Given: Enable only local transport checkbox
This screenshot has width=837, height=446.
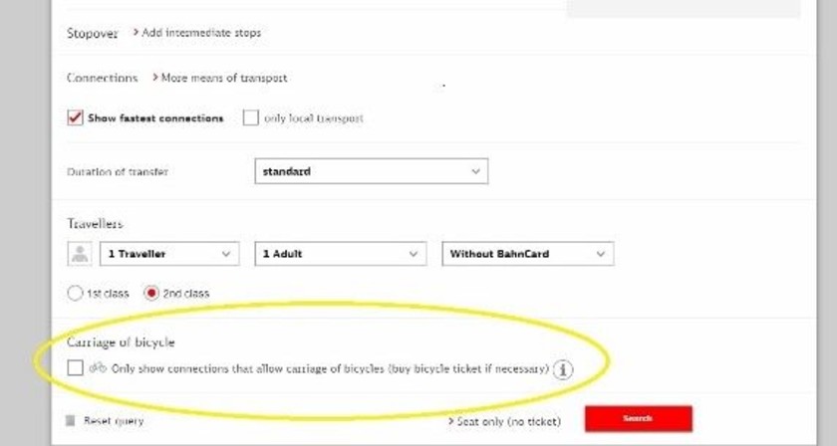Looking at the screenshot, I should click(x=251, y=117).
